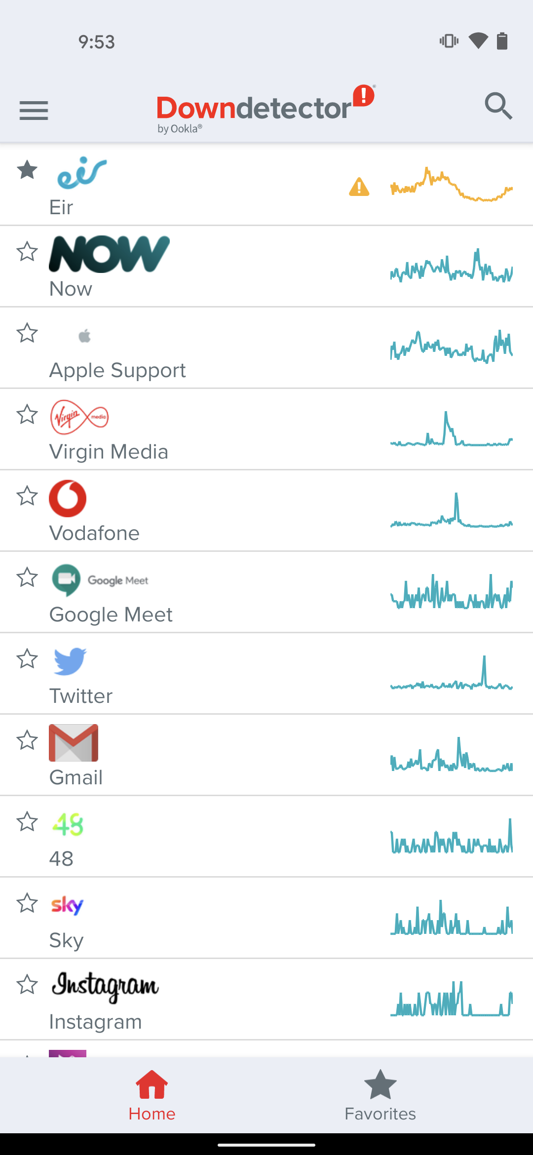Open the Vodafone logo entry
533x1155 pixels.
68,499
